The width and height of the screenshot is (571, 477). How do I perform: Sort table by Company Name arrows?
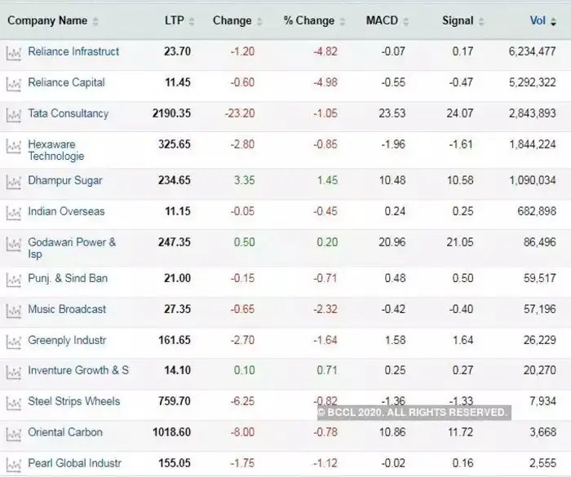pos(95,21)
